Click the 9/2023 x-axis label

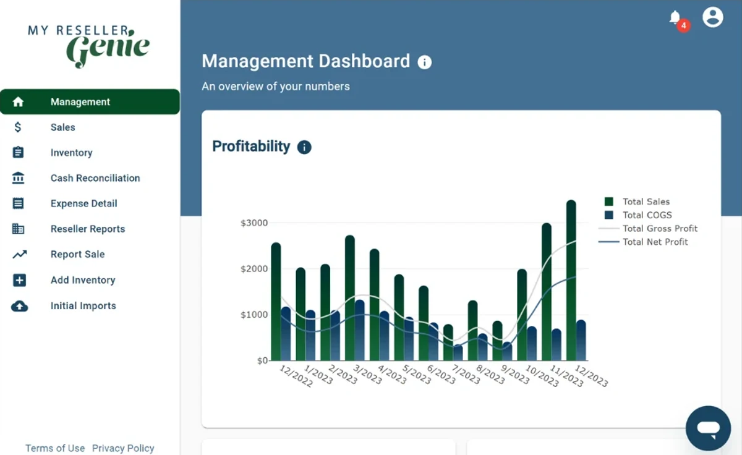[x=514, y=375]
